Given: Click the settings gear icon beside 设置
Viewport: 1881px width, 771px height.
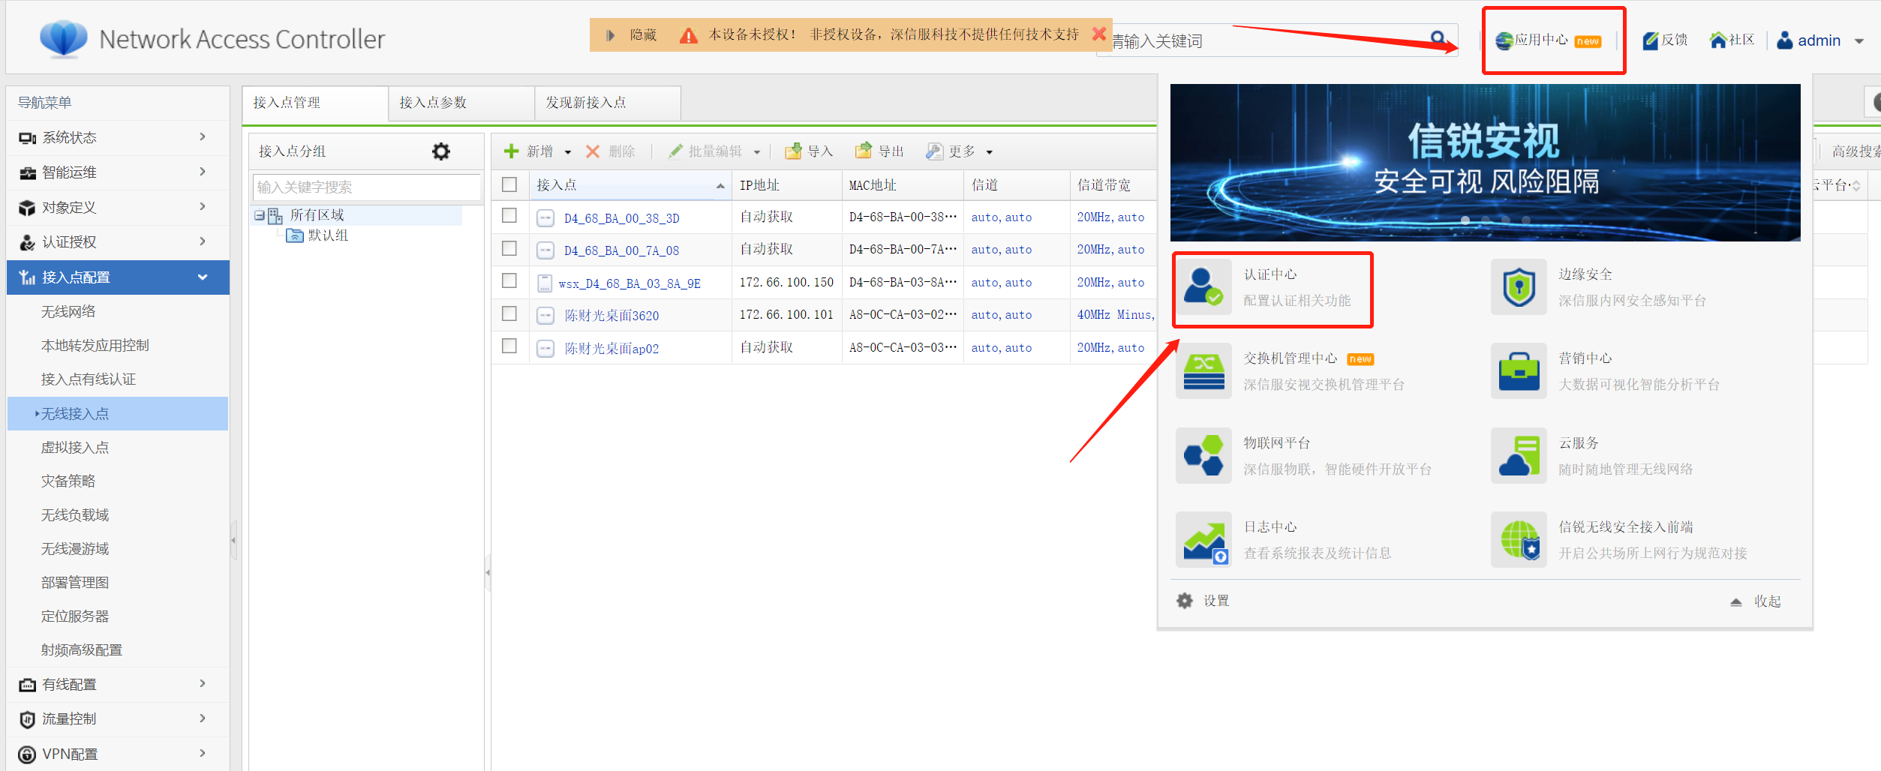Looking at the screenshot, I should tap(1185, 601).
